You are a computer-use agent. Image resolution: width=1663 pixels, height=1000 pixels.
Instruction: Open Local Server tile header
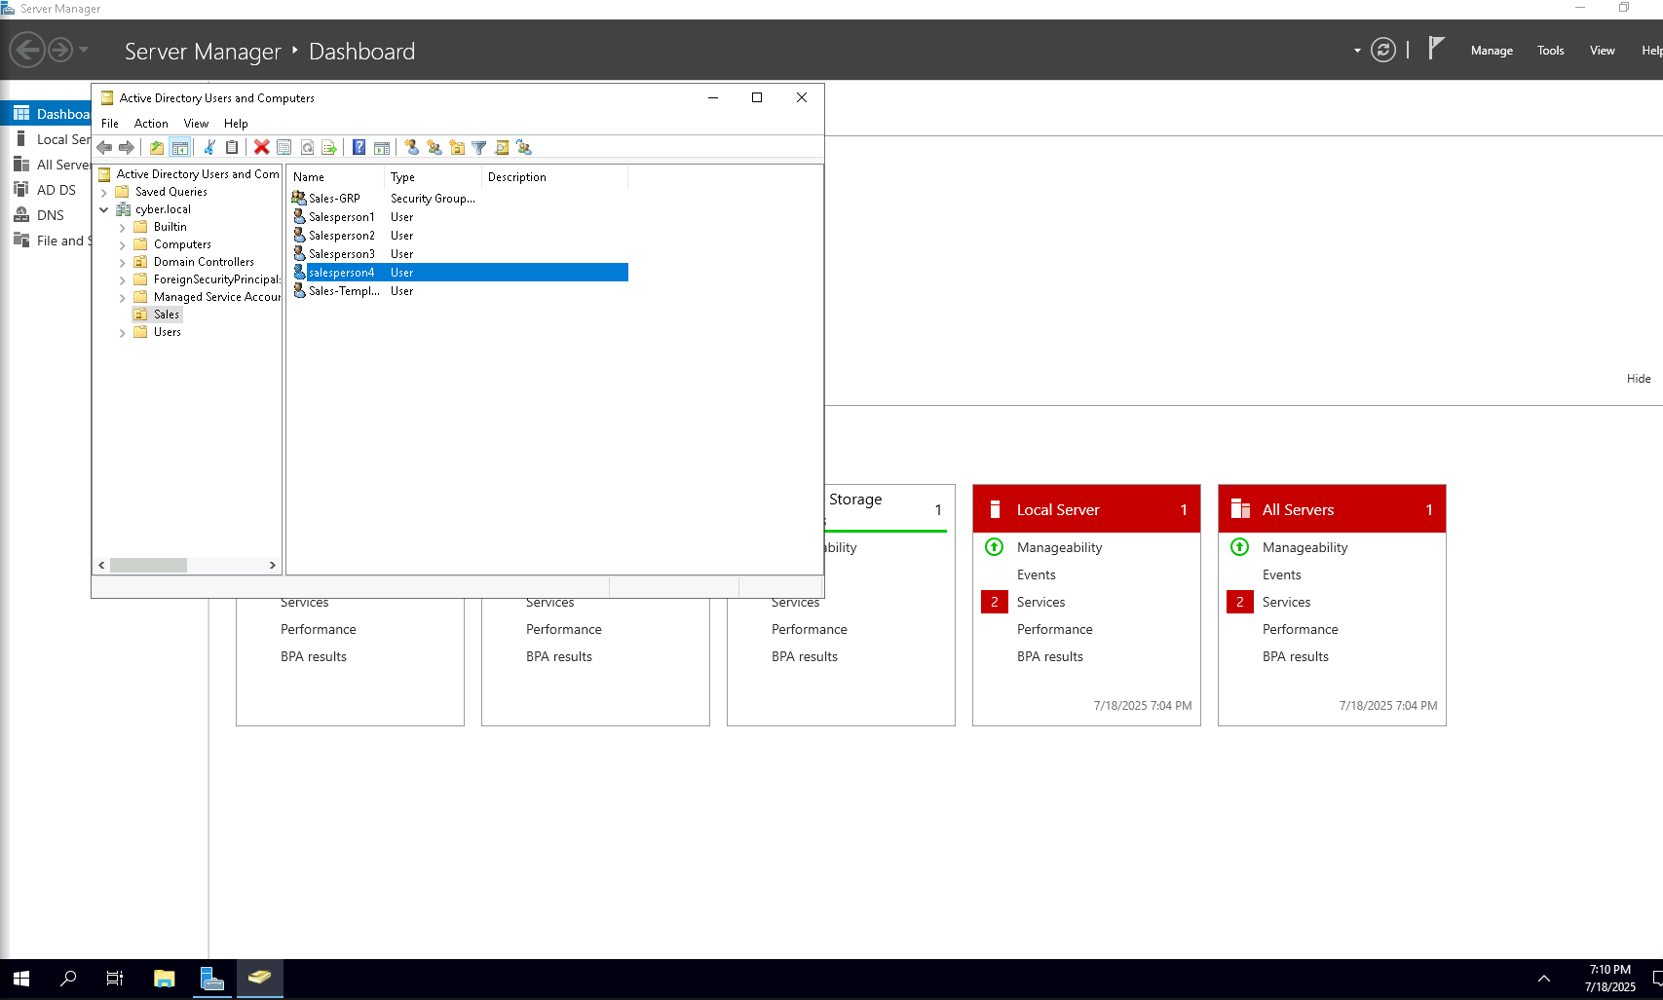[1086, 509]
